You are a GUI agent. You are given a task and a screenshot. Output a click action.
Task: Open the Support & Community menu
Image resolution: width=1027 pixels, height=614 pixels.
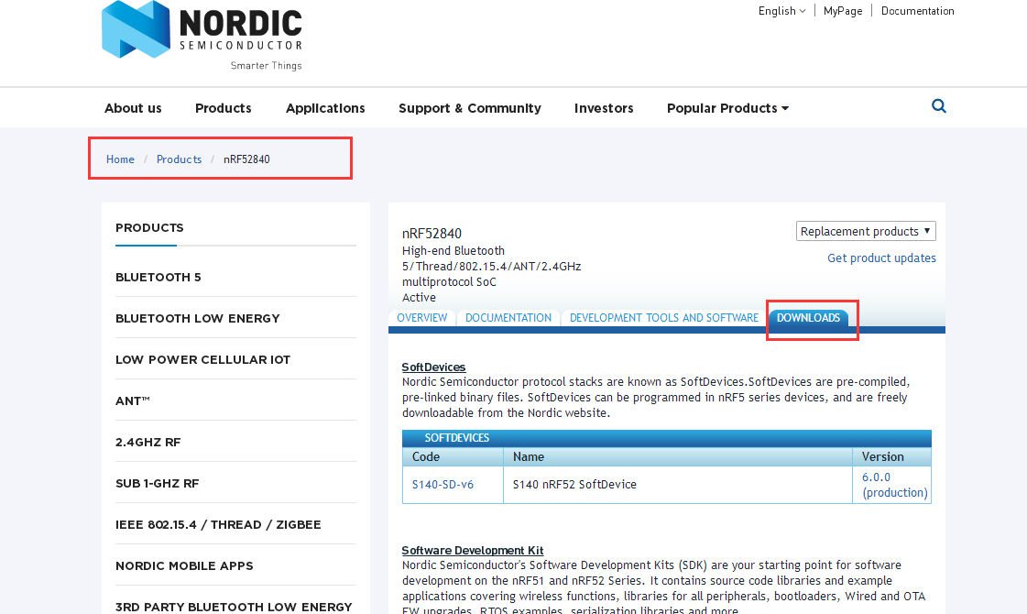point(469,108)
